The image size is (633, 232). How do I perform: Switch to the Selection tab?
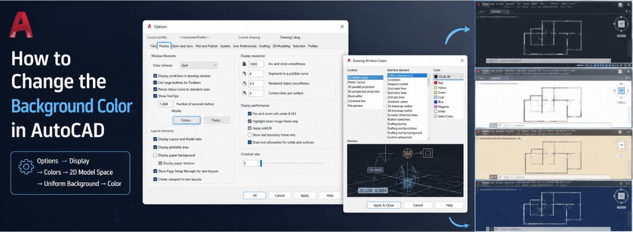pos(299,46)
